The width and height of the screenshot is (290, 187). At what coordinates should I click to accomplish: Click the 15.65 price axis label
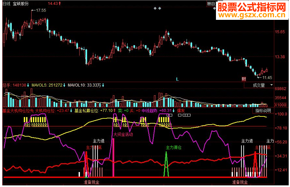click(x=280, y=32)
